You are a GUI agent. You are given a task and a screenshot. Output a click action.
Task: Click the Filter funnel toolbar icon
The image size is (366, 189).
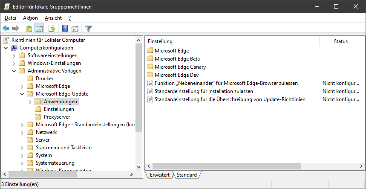tap(88, 29)
